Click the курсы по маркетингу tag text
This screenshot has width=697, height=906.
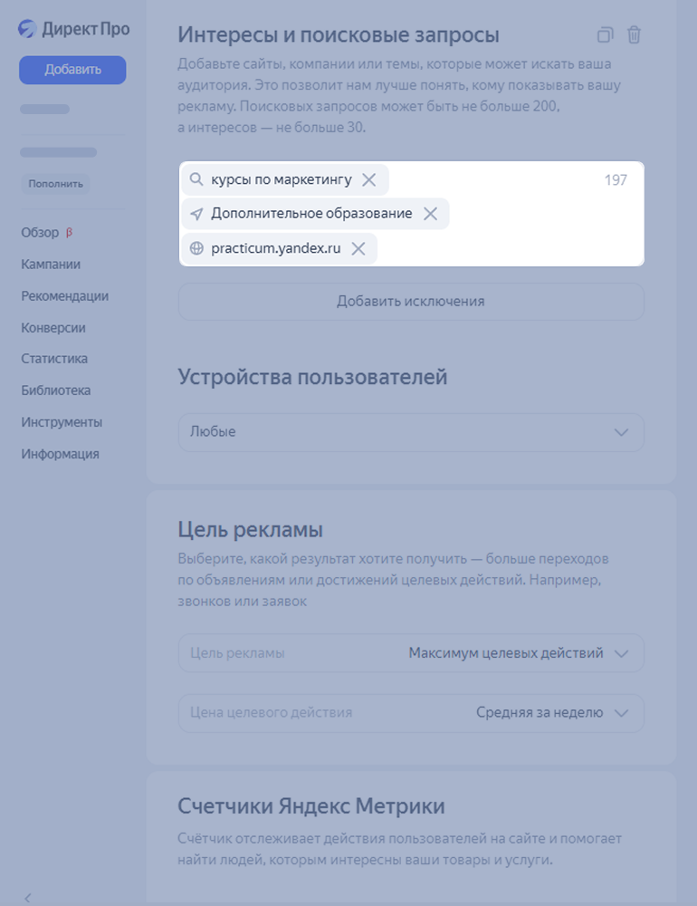pyautogui.click(x=282, y=179)
